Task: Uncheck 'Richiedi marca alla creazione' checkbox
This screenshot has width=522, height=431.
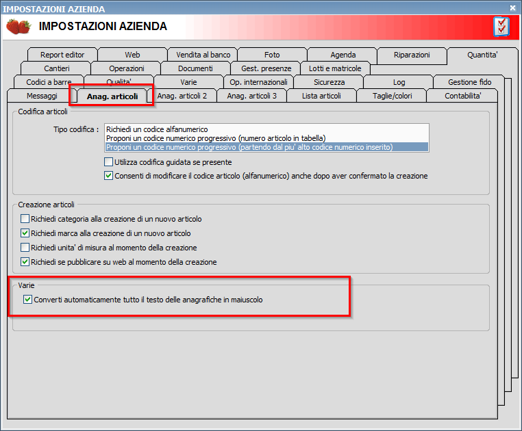Action: [x=25, y=233]
